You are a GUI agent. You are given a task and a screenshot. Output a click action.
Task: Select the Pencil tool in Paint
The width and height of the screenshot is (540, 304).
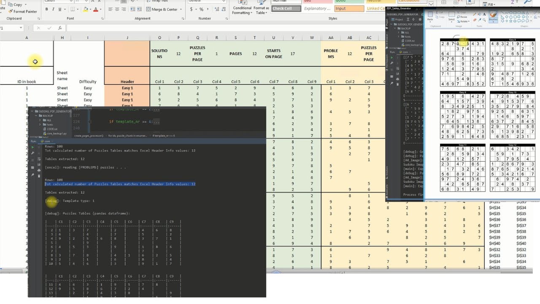475,14
